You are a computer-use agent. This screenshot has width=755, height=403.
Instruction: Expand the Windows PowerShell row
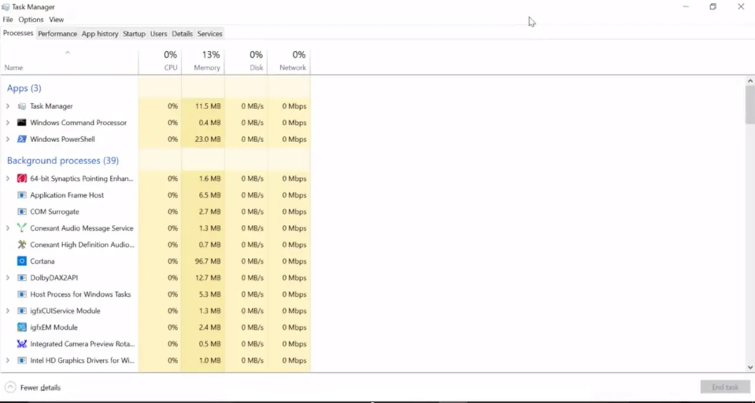pyautogui.click(x=8, y=139)
